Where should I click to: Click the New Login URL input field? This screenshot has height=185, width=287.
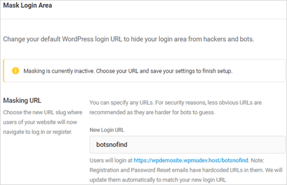pyautogui.click(x=188, y=145)
